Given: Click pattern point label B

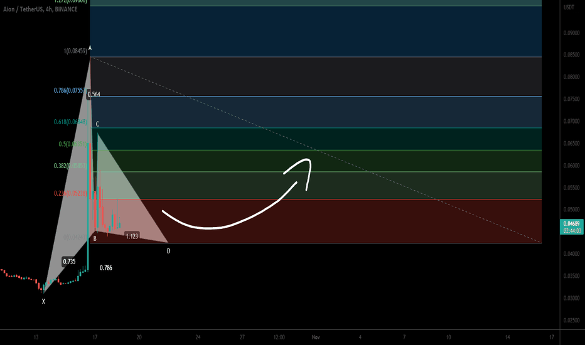Looking at the screenshot, I should tap(95, 239).
